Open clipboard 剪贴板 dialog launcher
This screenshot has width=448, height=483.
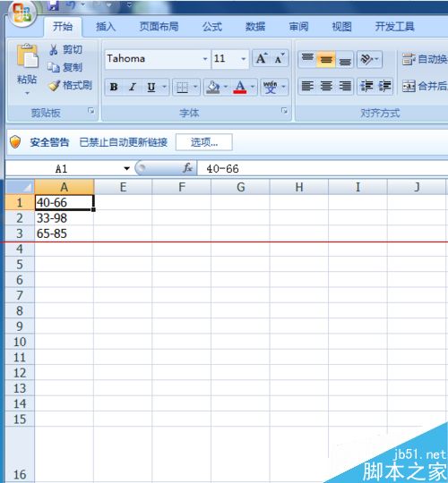[90, 110]
